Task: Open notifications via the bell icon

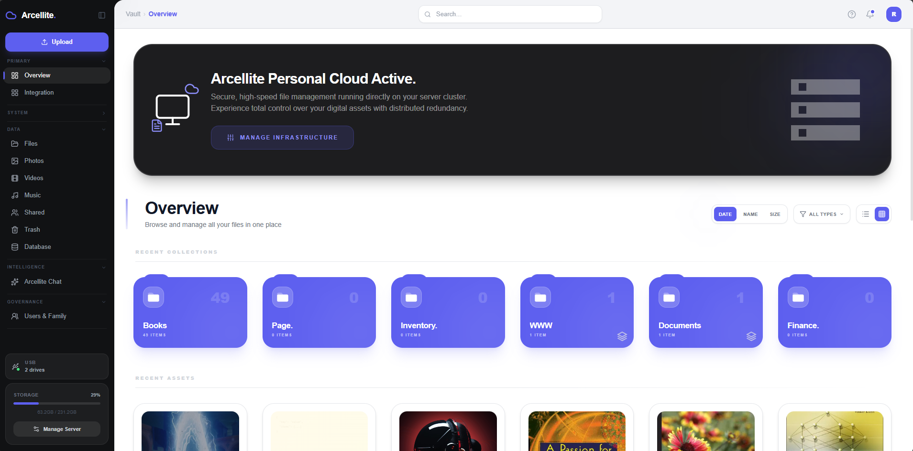Action: (869, 14)
